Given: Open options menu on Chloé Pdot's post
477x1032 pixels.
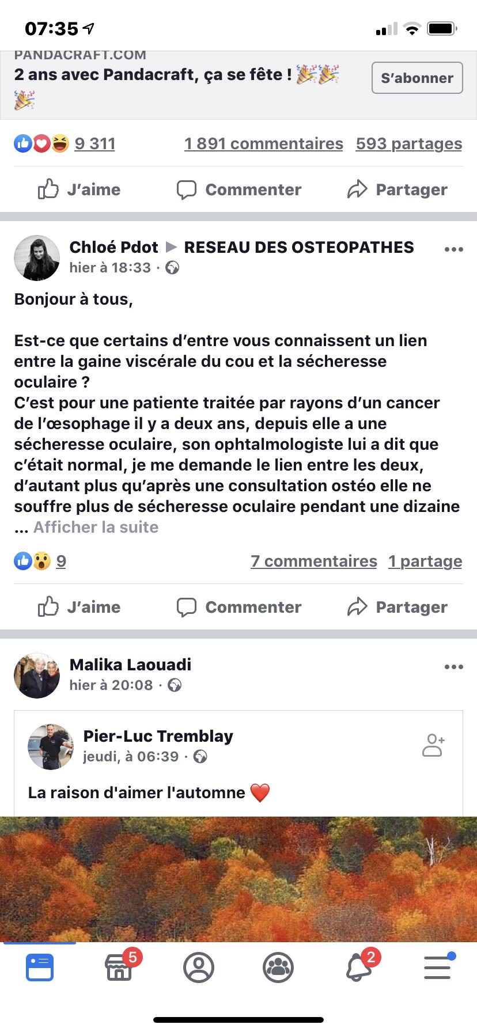Looking at the screenshot, I should pos(454,249).
